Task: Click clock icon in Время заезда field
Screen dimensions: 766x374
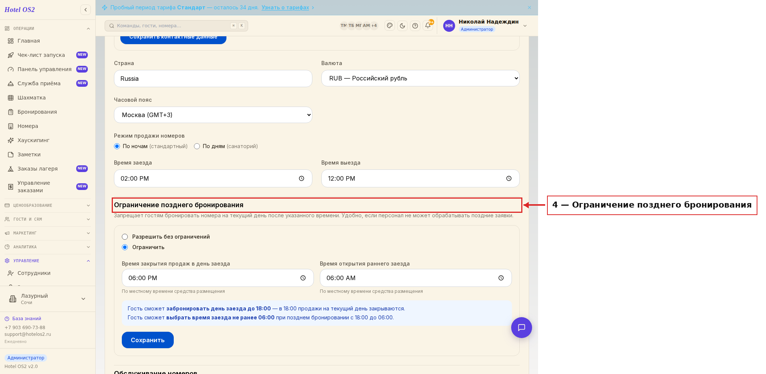Action: pyautogui.click(x=302, y=178)
